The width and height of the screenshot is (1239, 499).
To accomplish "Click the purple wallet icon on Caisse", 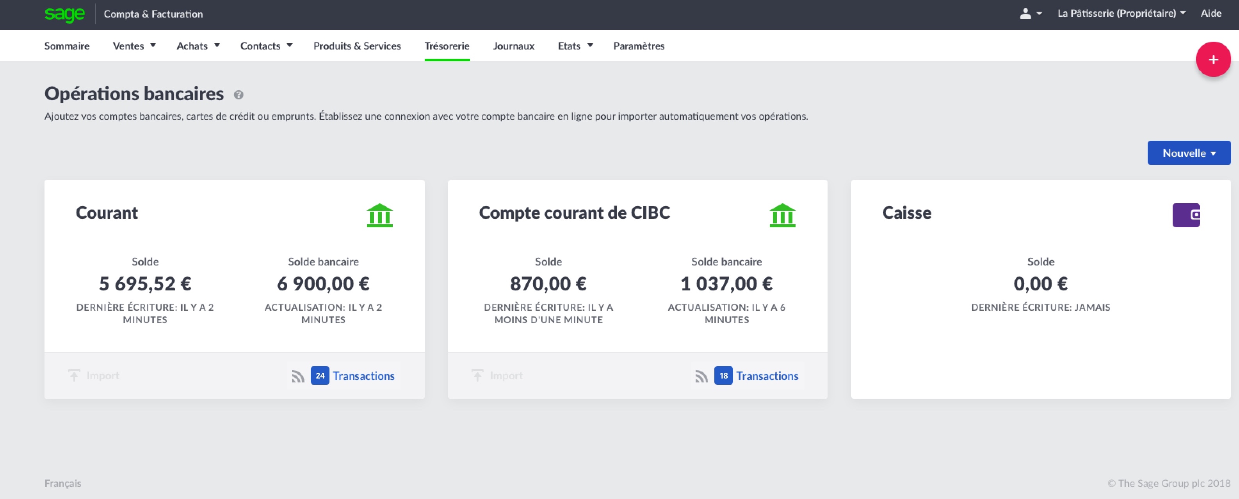I will [1186, 215].
